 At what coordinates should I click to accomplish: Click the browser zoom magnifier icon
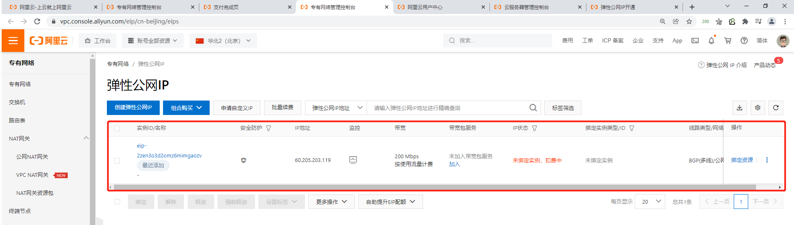click(x=662, y=21)
